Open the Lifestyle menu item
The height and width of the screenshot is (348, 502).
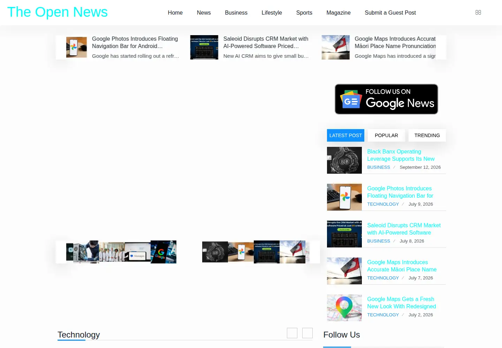click(x=272, y=13)
